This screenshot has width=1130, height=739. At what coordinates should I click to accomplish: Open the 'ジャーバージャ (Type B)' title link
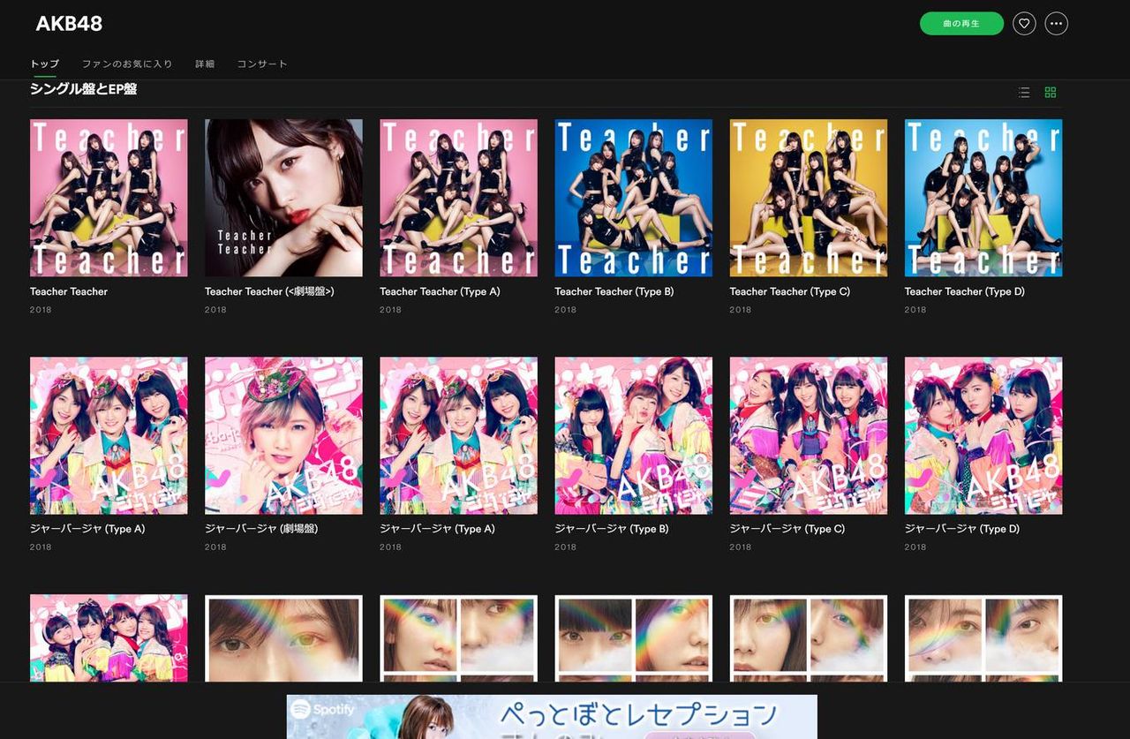[x=612, y=529]
